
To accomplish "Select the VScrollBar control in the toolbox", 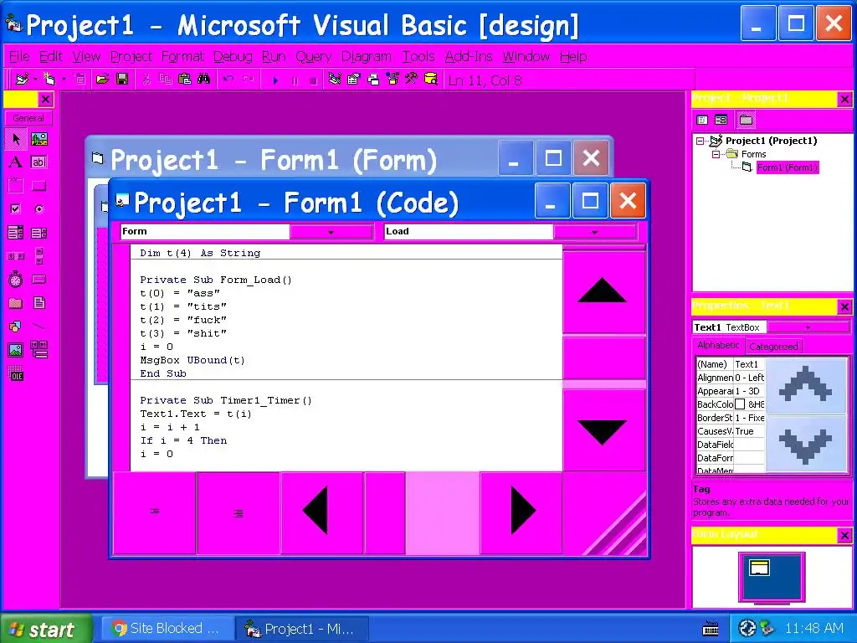I will tap(38, 256).
